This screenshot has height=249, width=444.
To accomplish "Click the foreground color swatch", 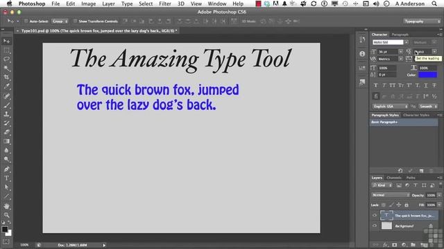I will coord(5,229).
